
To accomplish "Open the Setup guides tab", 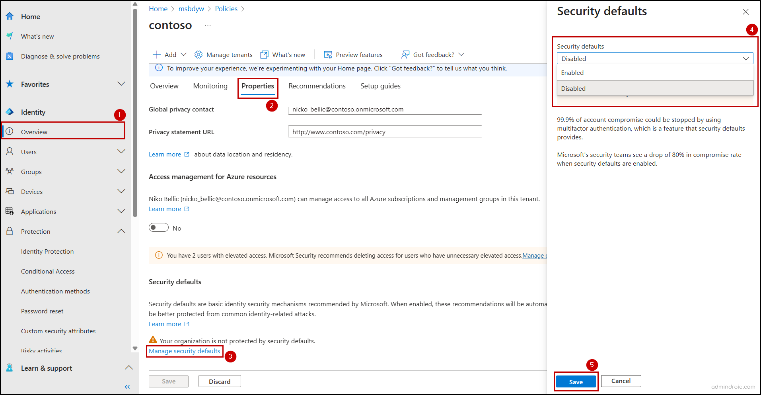I will click(380, 86).
